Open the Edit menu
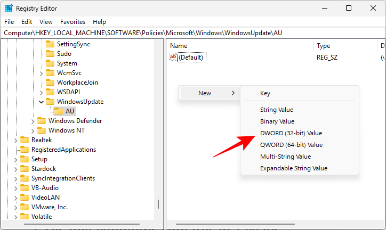The height and width of the screenshot is (230, 386). (x=27, y=22)
